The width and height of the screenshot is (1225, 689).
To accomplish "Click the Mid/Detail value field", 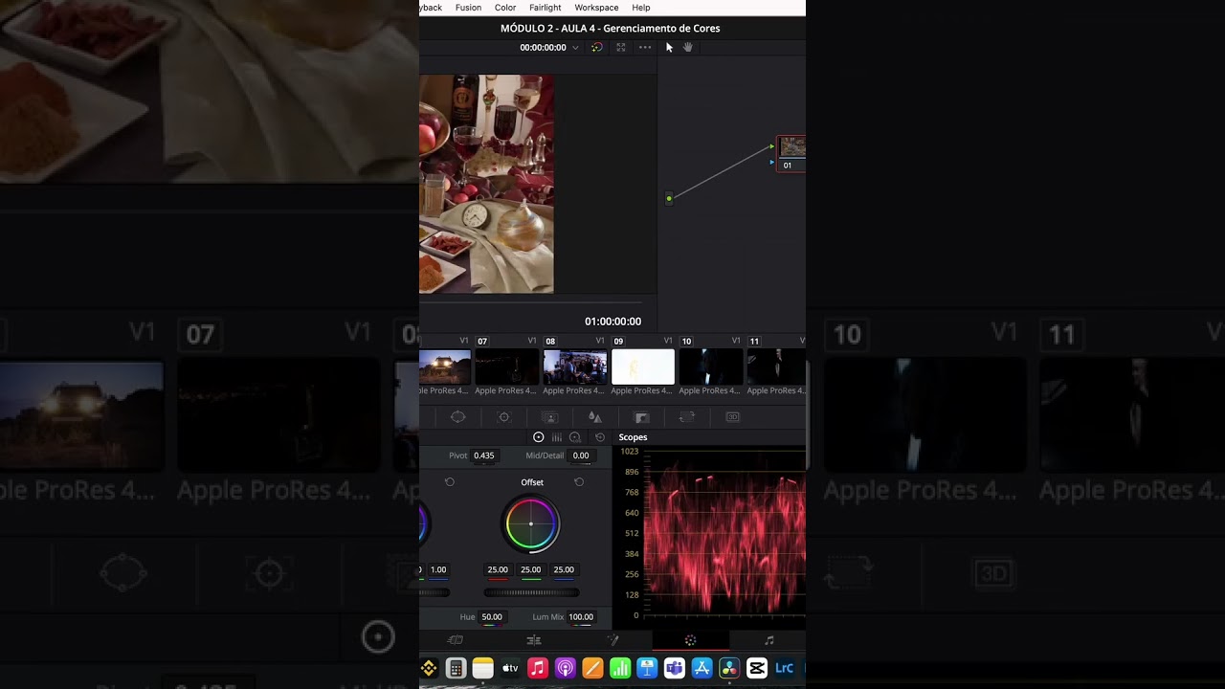I will tap(581, 456).
